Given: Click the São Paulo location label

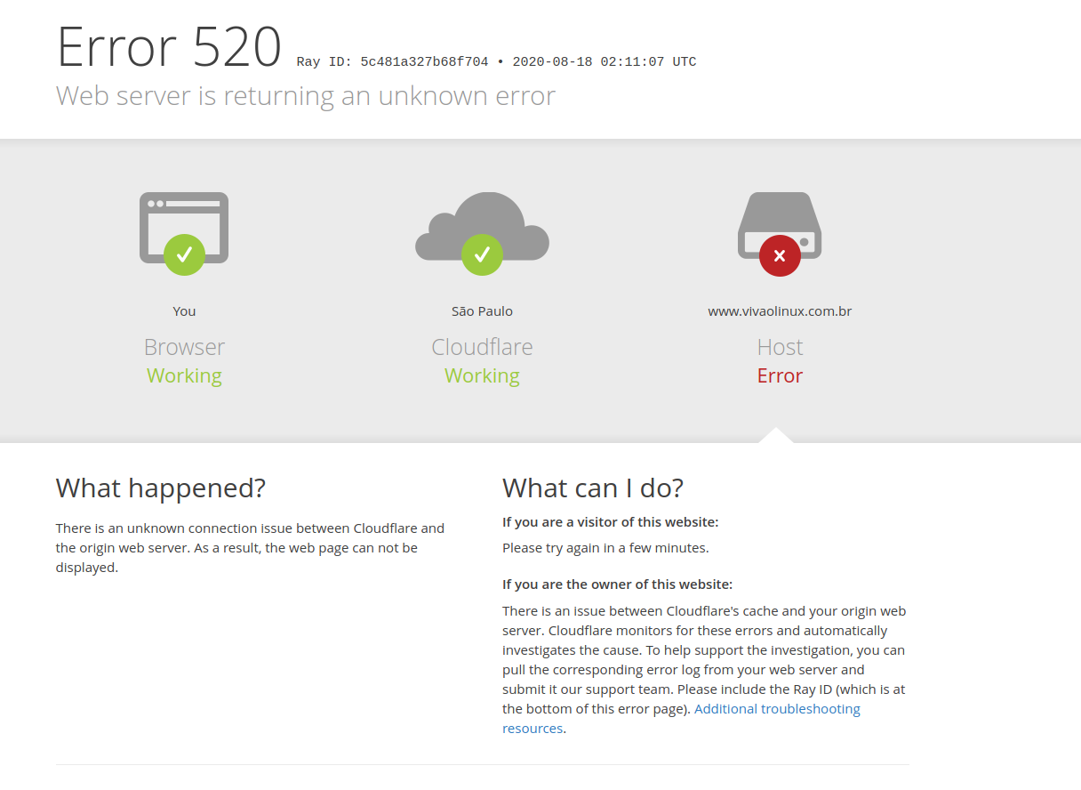Looking at the screenshot, I should [x=482, y=311].
